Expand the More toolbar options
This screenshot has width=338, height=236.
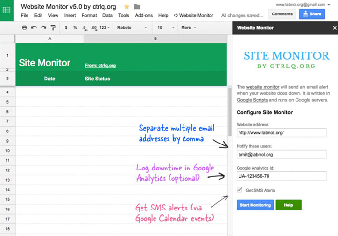[188, 28]
